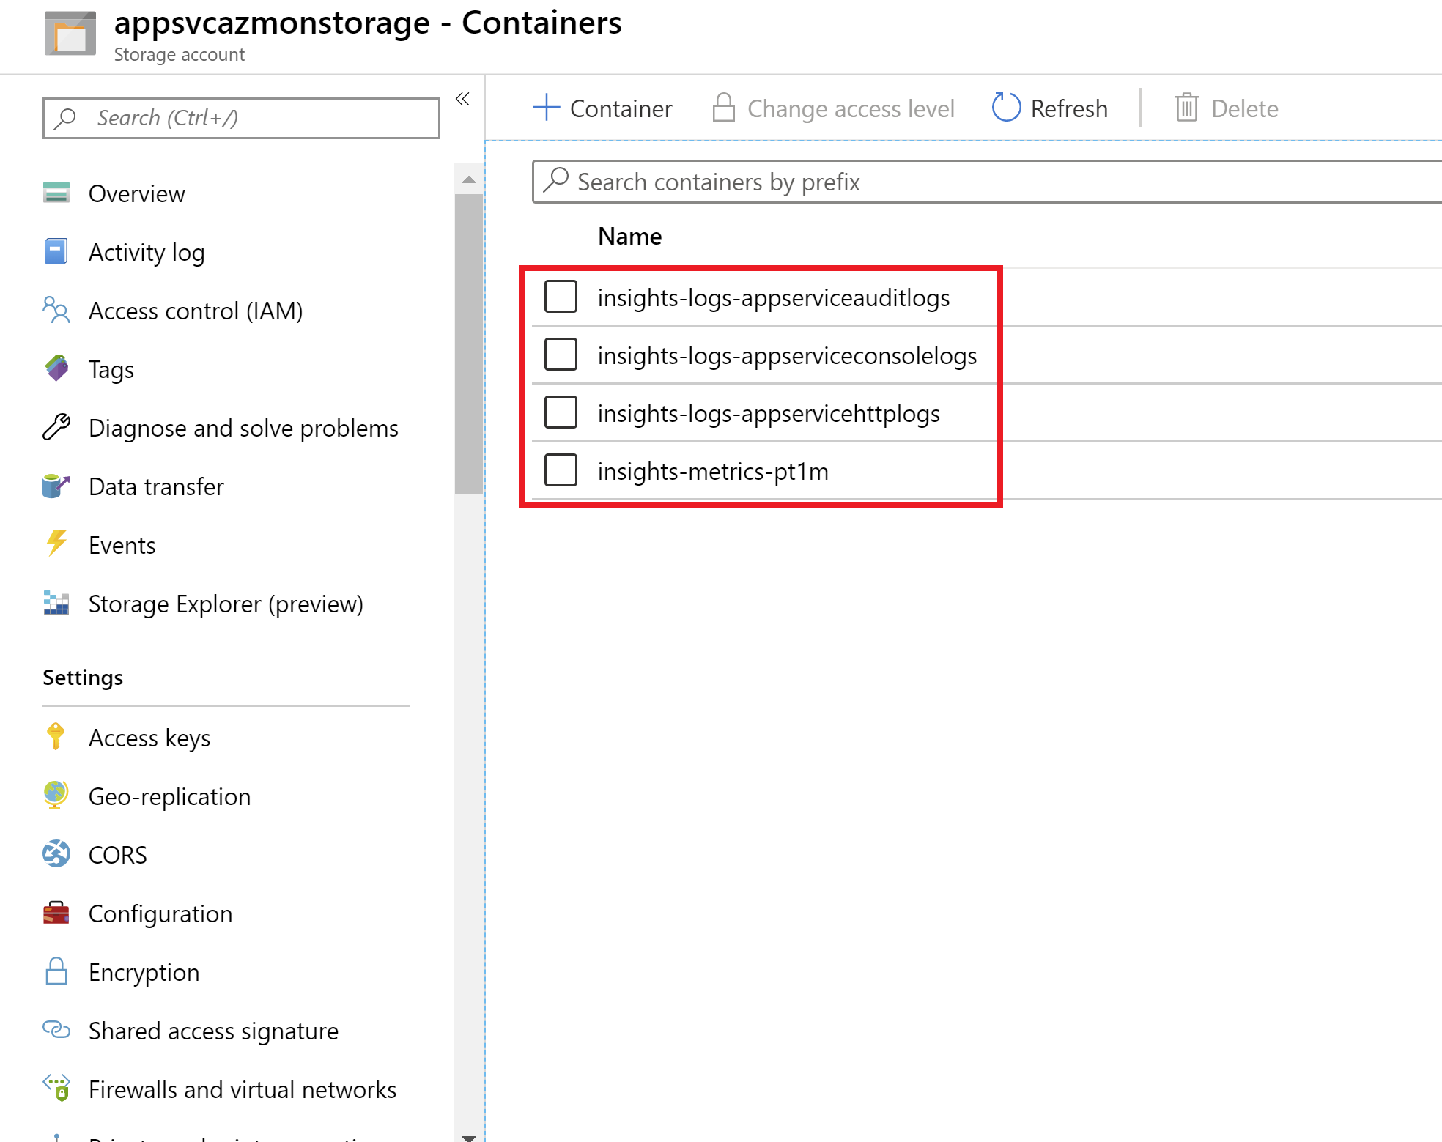Click the Events lightning bolt icon
This screenshot has height=1142, width=1442.
click(56, 544)
